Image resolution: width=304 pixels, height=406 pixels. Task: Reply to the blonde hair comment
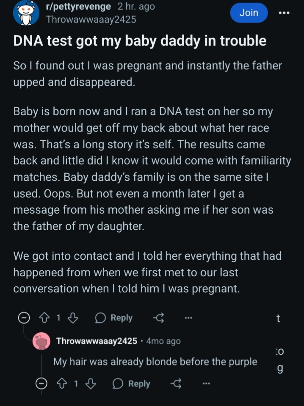point(131,384)
